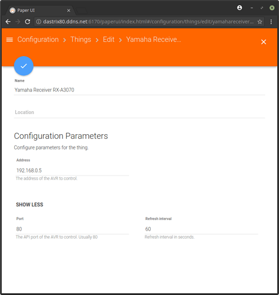Bookmark this page with star icon
Image resolution: width=279 pixels, height=295 pixels.
(259, 22)
